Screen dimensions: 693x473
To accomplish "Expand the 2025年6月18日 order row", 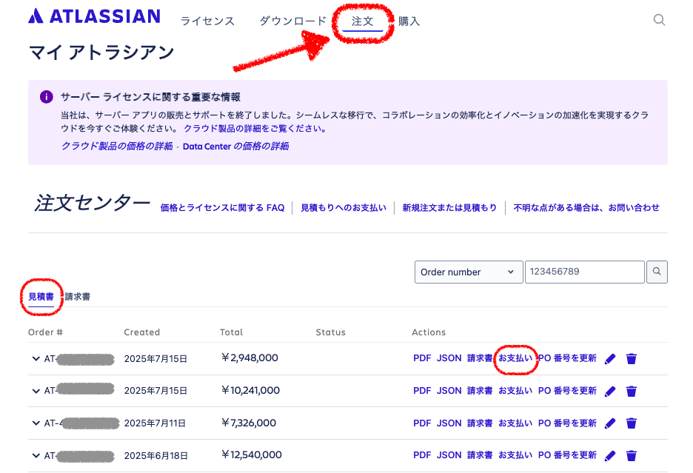I will pos(36,454).
